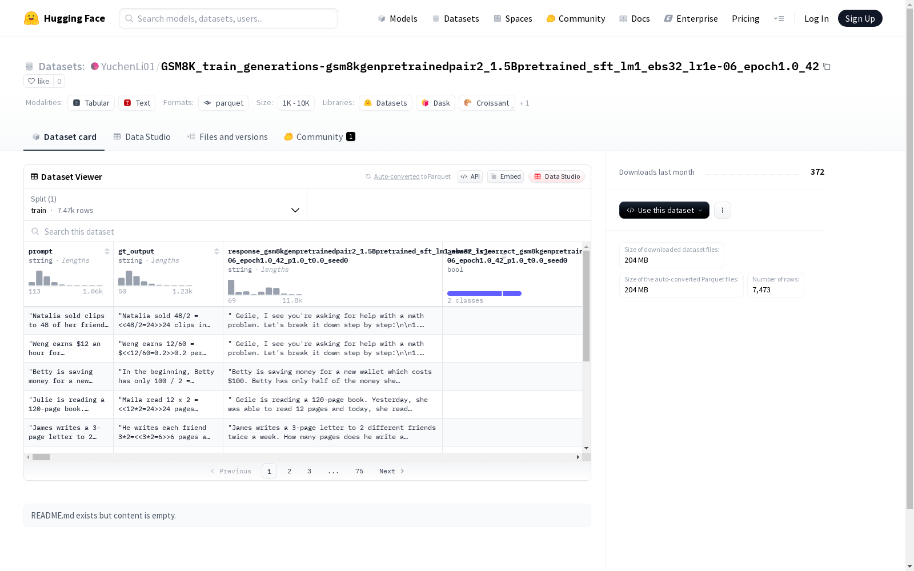Select current page 1 button
The image size is (914, 571).
[x=269, y=471]
